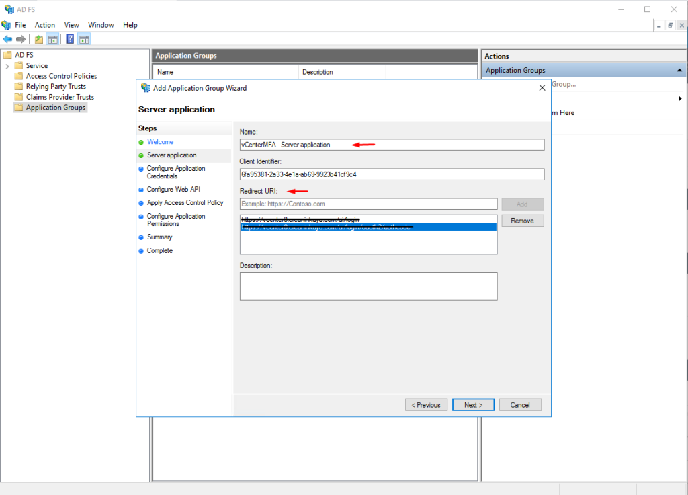Toggle the Show/Hide Console Tree icon
The width and height of the screenshot is (688, 495).
pos(52,40)
